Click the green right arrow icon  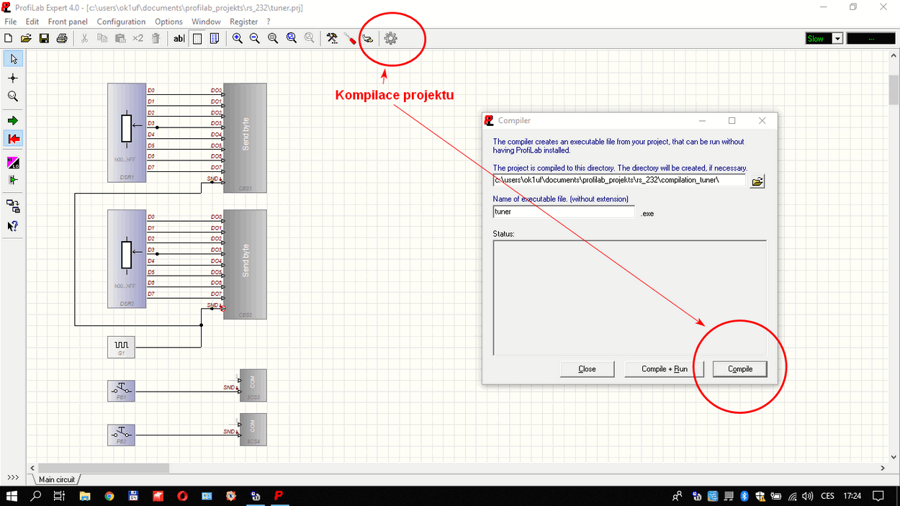point(13,120)
